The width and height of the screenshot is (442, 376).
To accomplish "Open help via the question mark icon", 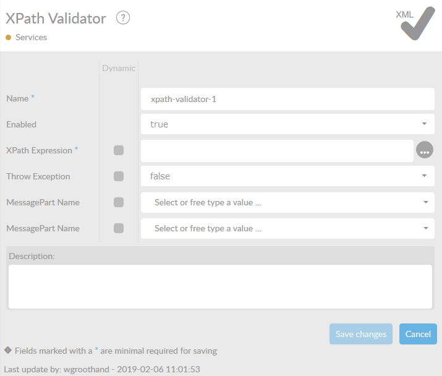I will coord(123,19).
